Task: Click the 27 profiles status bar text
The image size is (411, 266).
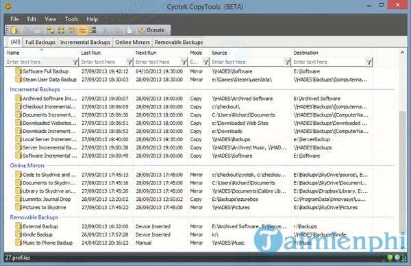Action: click(18, 258)
